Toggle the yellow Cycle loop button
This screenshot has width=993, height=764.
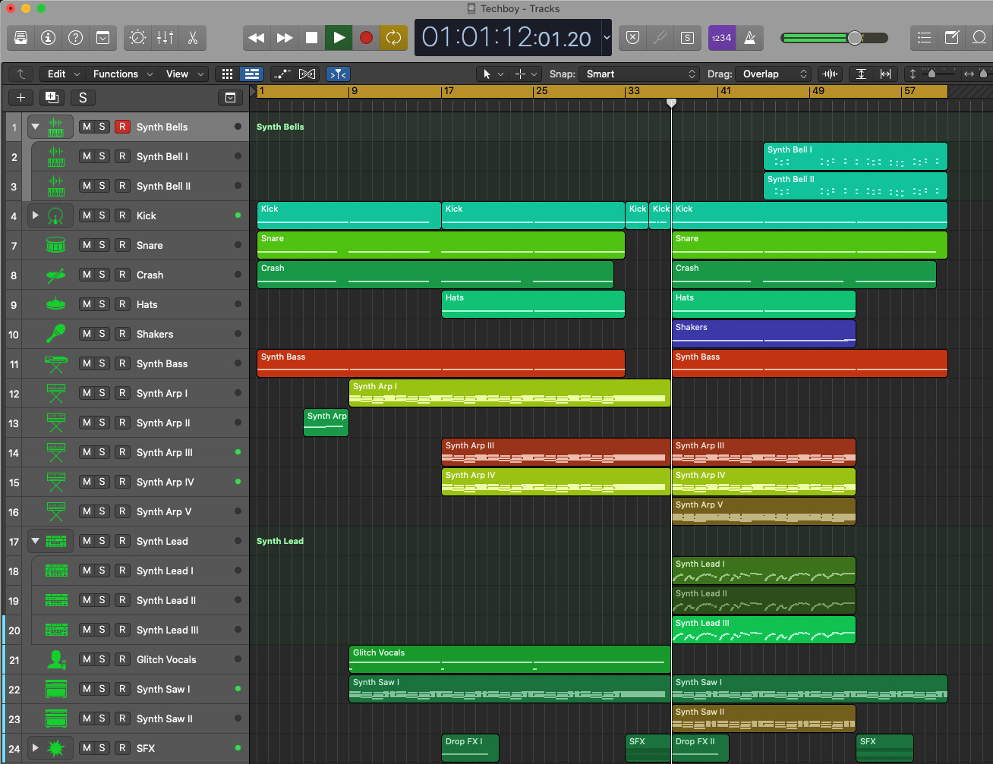[x=393, y=38]
